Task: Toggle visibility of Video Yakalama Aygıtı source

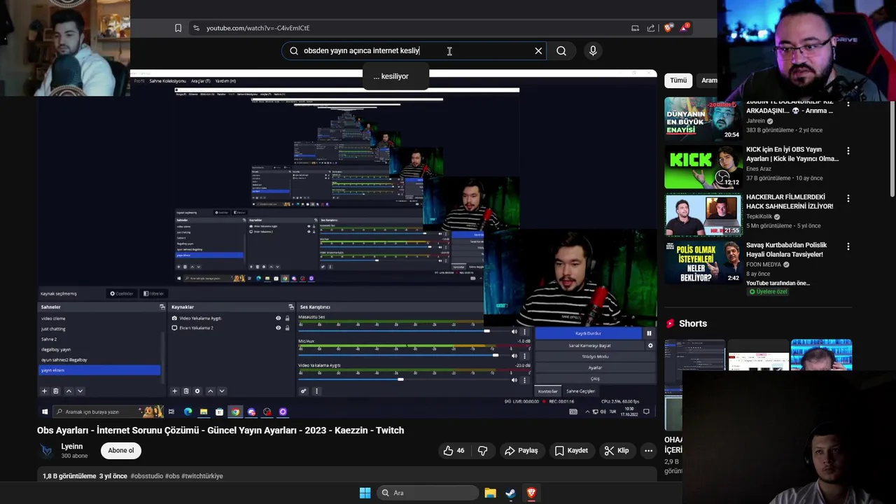Action: (x=278, y=318)
